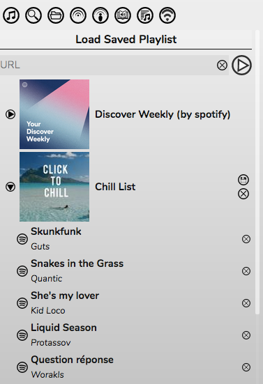Click the Your Discover Weekly cover thumbnail

tap(54, 114)
